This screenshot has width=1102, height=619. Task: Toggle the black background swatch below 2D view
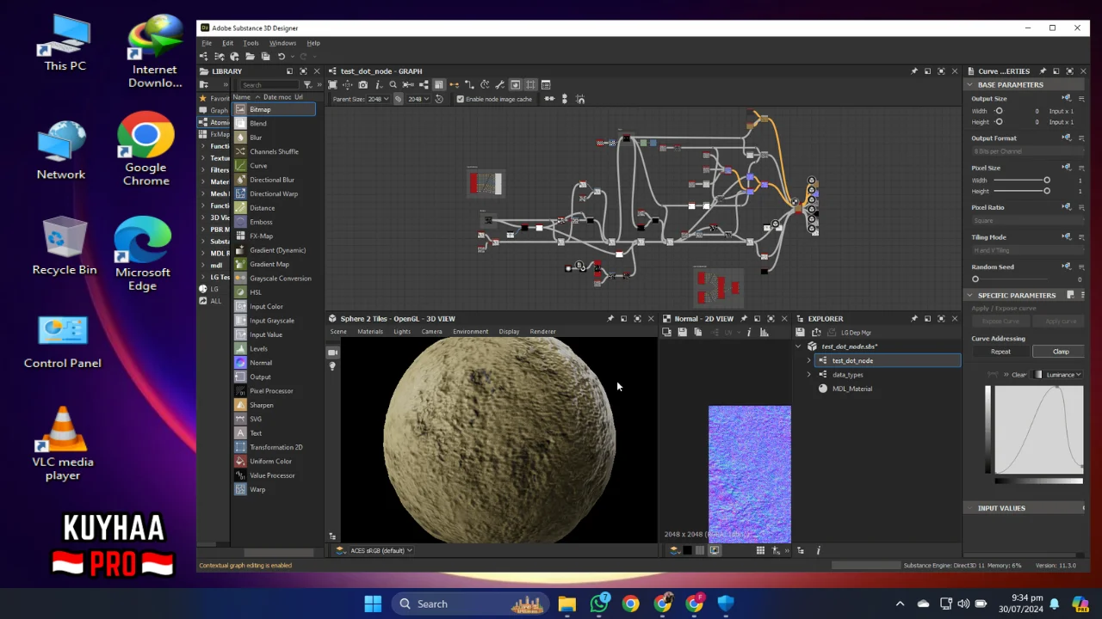pyautogui.click(x=687, y=550)
